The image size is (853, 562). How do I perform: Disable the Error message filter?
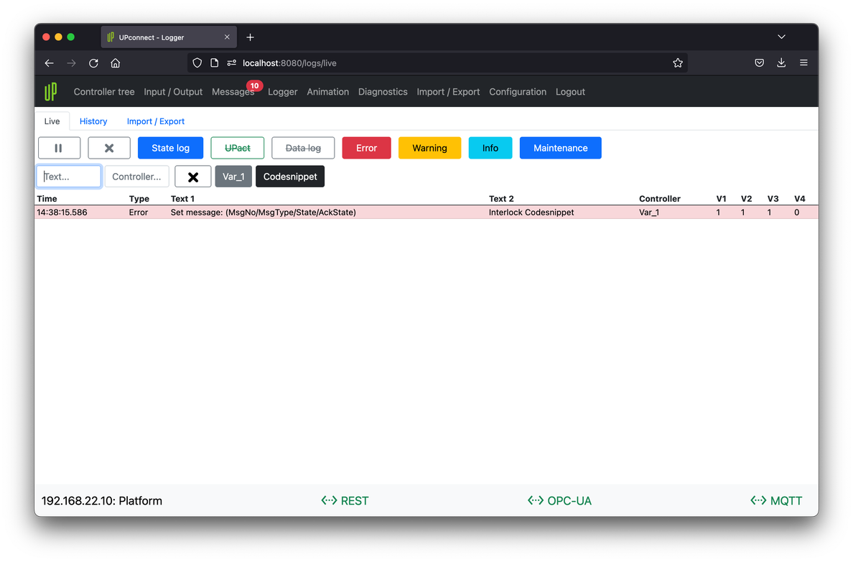pyautogui.click(x=366, y=148)
